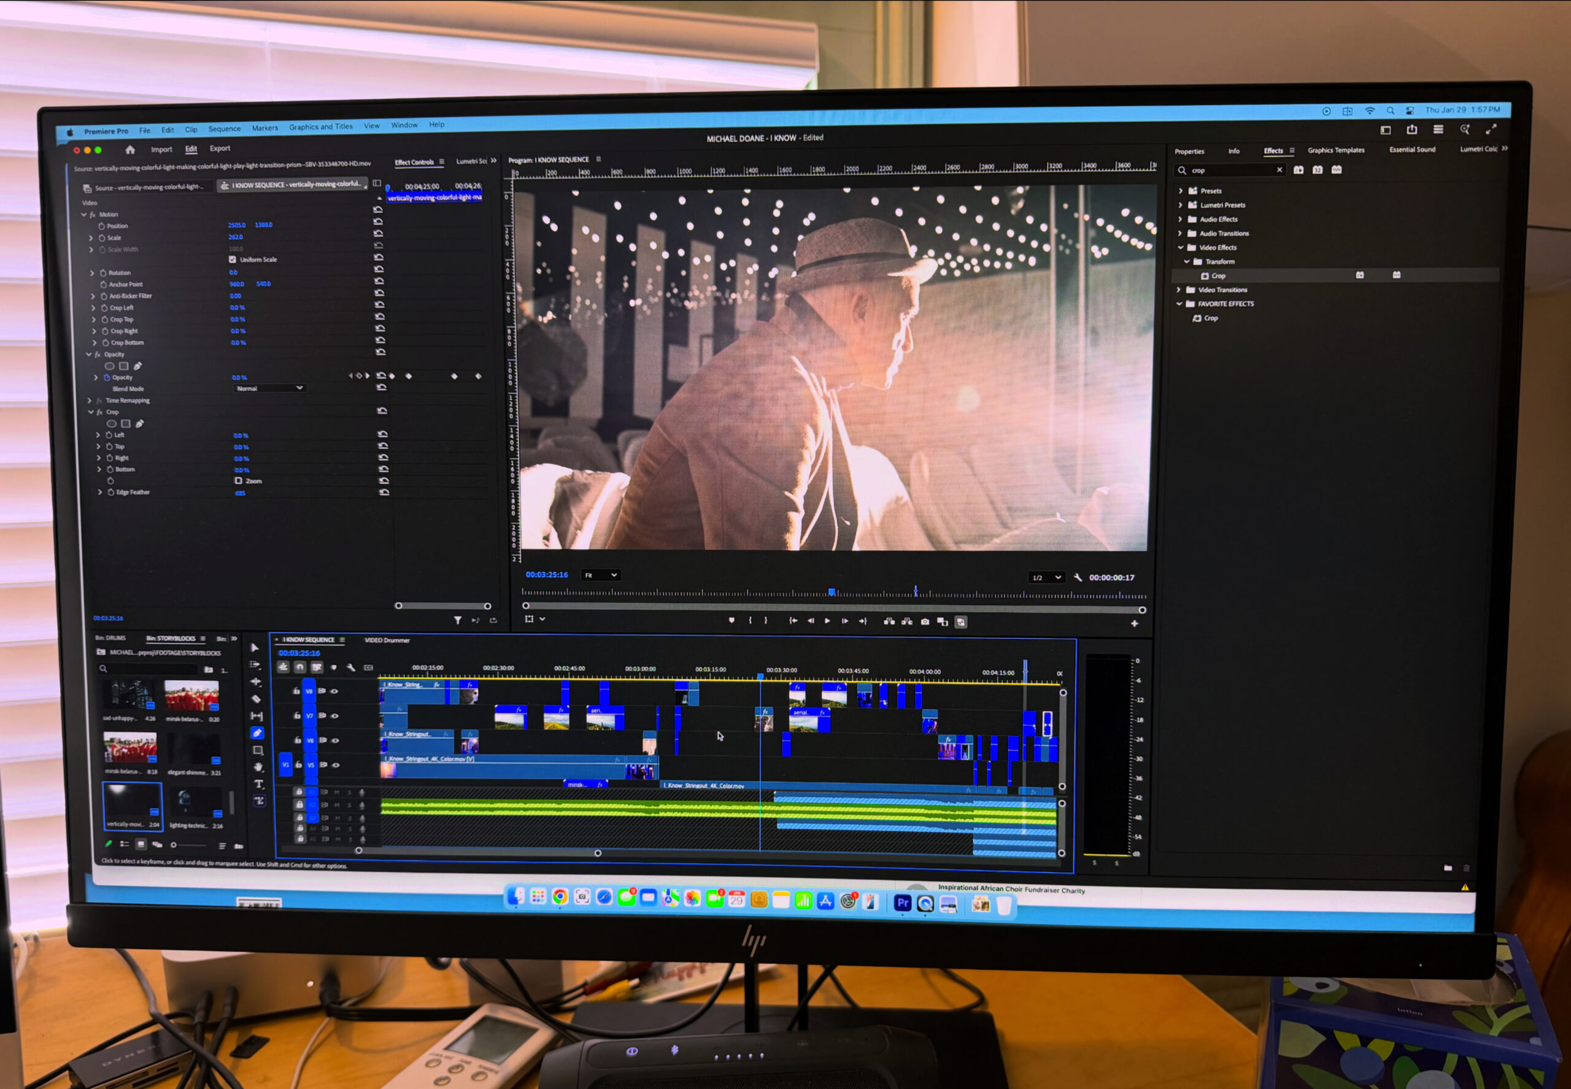Select the Type tool
This screenshot has width=1571, height=1089.
coord(258,784)
